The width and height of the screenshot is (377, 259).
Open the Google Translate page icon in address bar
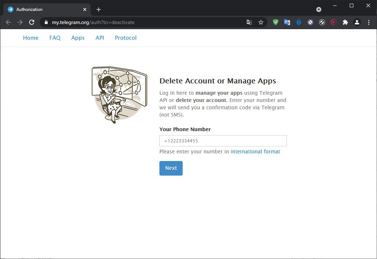coord(249,22)
